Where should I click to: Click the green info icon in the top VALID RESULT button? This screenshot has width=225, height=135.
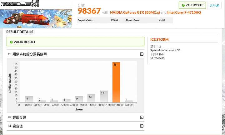(x=183, y=5)
